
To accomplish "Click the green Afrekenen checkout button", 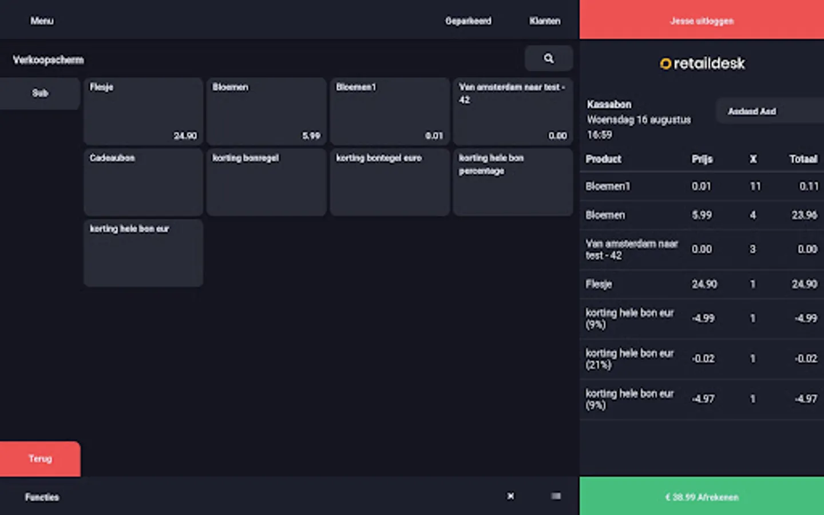I will pyautogui.click(x=702, y=496).
